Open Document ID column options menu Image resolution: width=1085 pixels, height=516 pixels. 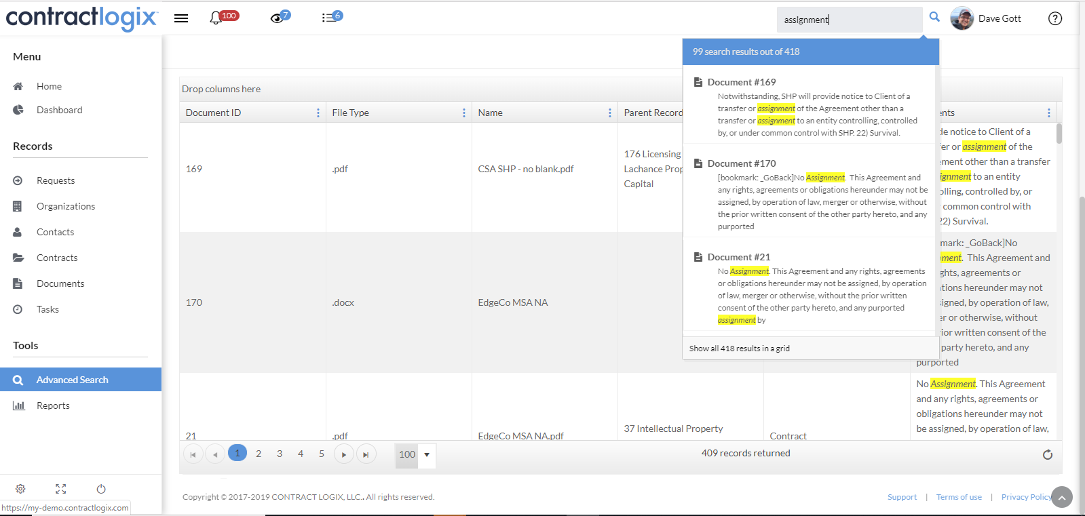click(x=318, y=113)
